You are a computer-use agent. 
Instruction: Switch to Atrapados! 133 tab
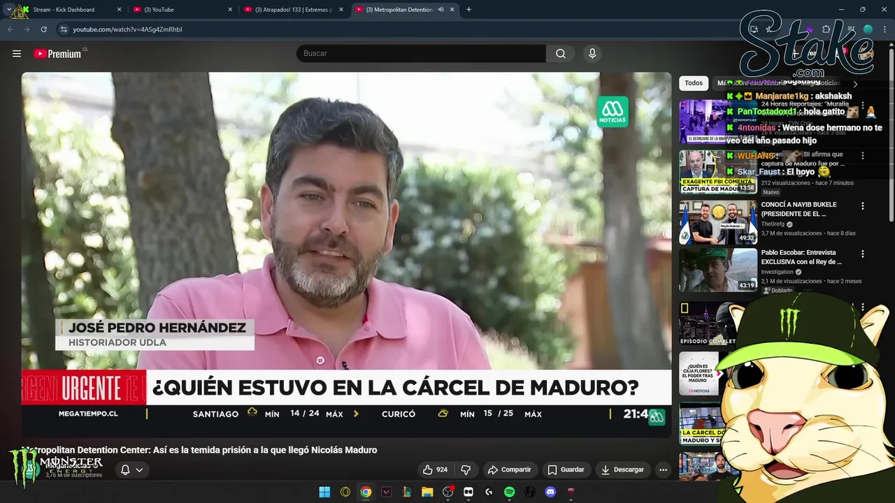coord(292,9)
